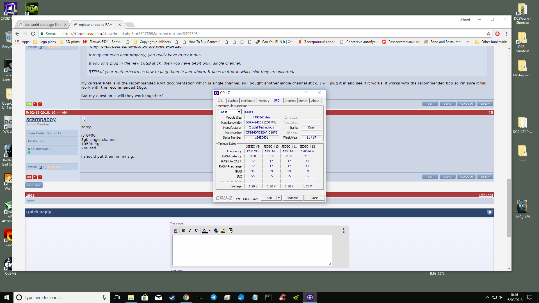Open Telegram from the taskbar
Viewport: 539px width, 303px height.
213,297
